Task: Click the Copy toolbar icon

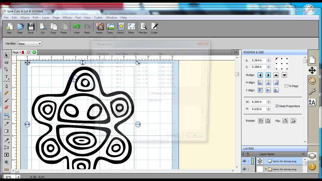Action: (53, 28)
